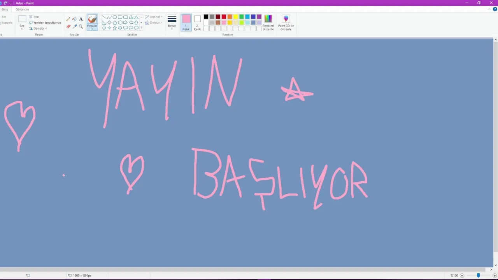Click Yeniden boyutlandır resize button
The image size is (498, 280).
(x=45, y=23)
